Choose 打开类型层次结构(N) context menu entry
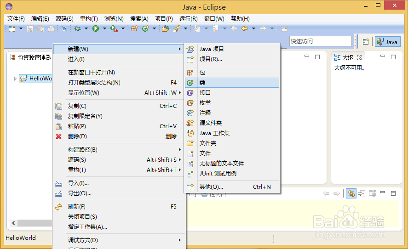408x249 pixels. point(118,82)
